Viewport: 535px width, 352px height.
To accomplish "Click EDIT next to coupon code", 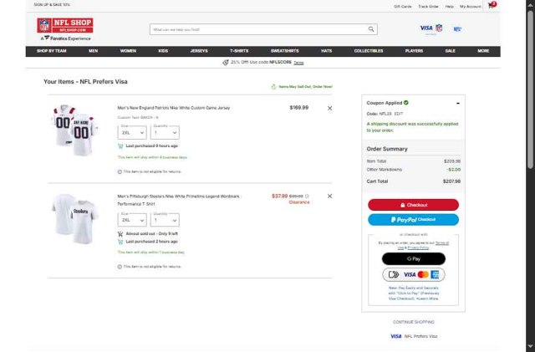I will (x=399, y=114).
